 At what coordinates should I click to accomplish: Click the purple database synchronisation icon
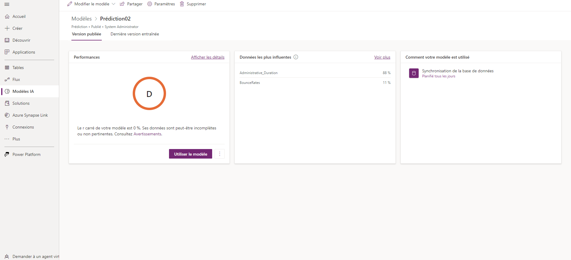pyautogui.click(x=414, y=73)
